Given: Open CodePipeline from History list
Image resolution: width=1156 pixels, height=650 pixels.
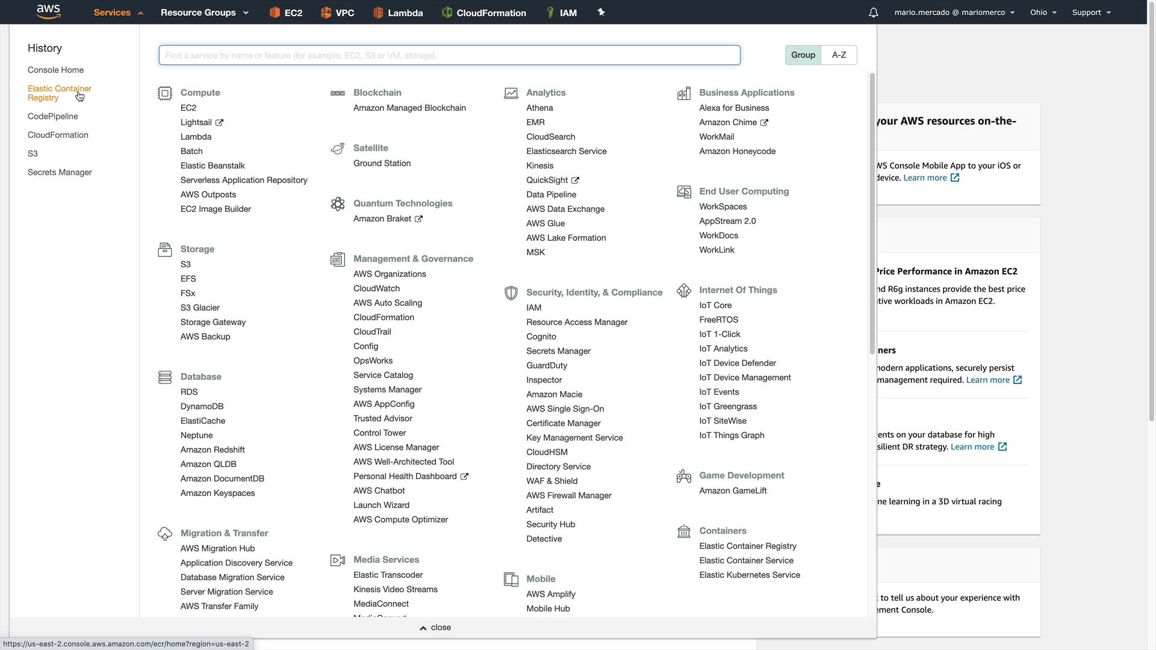Looking at the screenshot, I should click(x=52, y=116).
